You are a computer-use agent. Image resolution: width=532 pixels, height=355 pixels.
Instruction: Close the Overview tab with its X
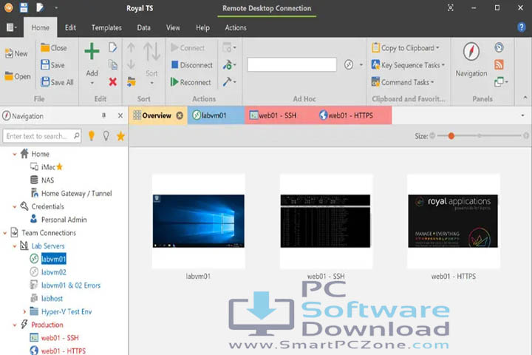point(180,115)
